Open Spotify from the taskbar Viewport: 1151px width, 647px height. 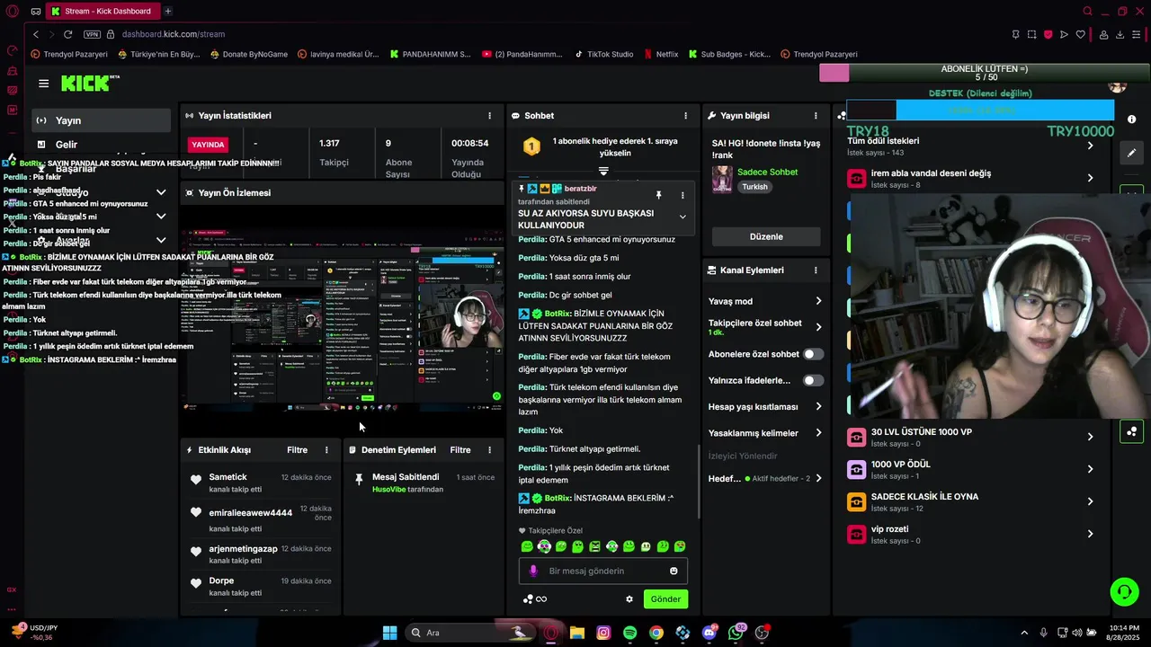(629, 633)
